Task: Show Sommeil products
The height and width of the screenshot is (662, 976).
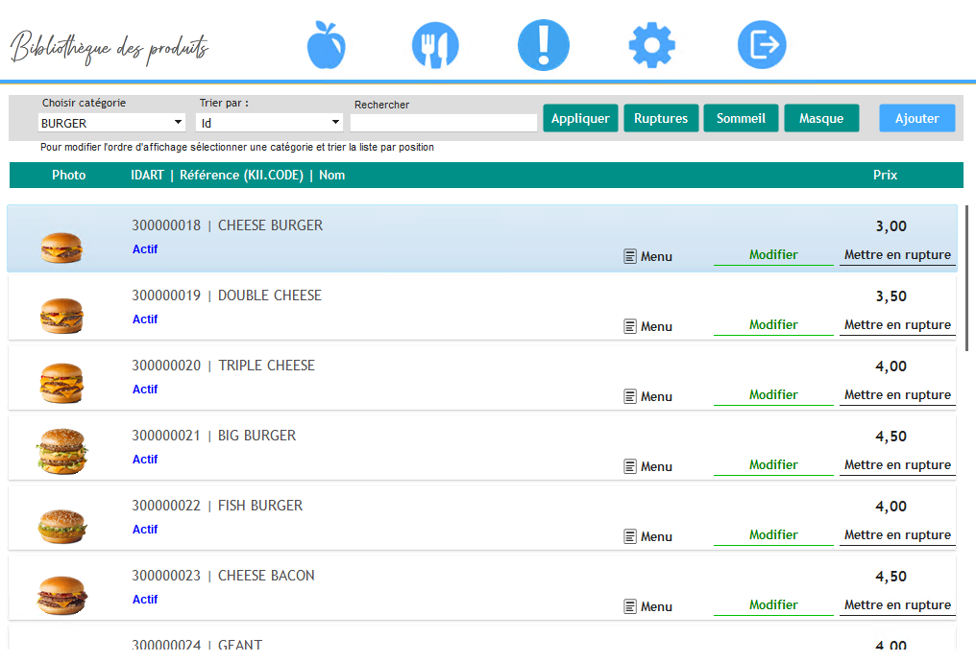Action: coord(741,118)
